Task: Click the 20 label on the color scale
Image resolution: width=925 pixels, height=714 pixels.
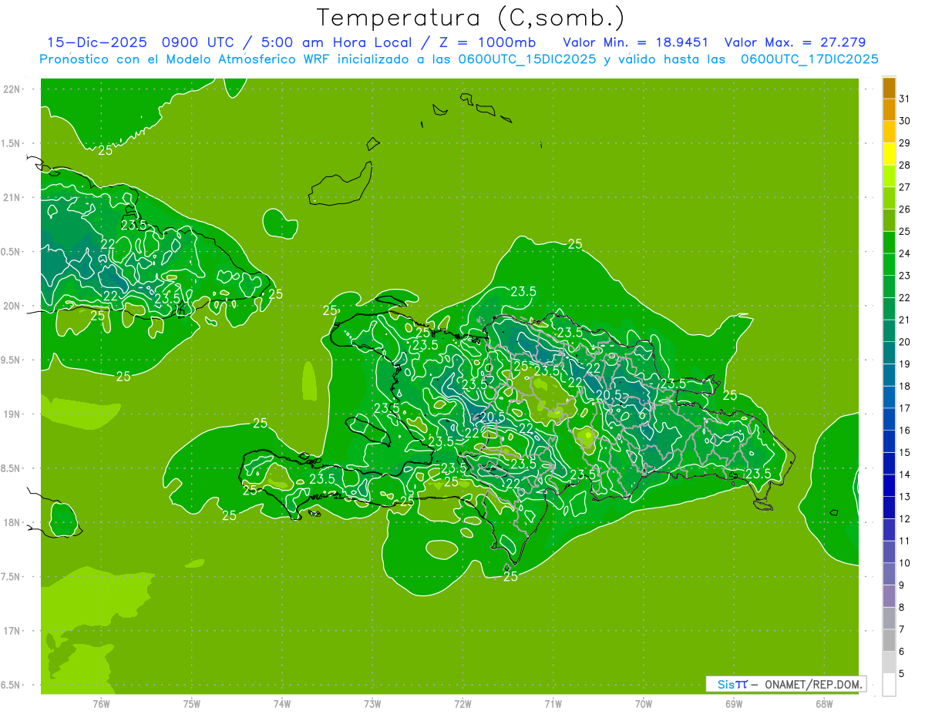Action: click(x=904, y=342)
